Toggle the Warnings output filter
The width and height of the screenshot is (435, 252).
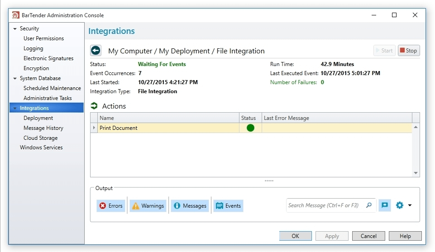pyautogui.click(x=148, y=206)
